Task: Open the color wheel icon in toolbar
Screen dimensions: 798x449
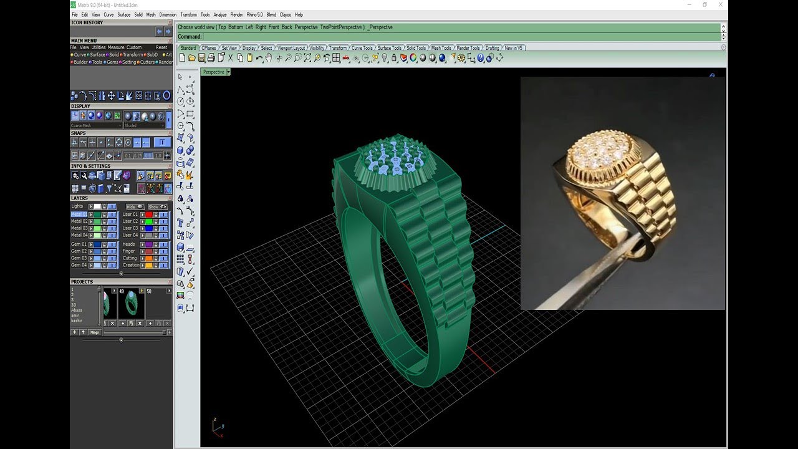Action: (413, 57)
